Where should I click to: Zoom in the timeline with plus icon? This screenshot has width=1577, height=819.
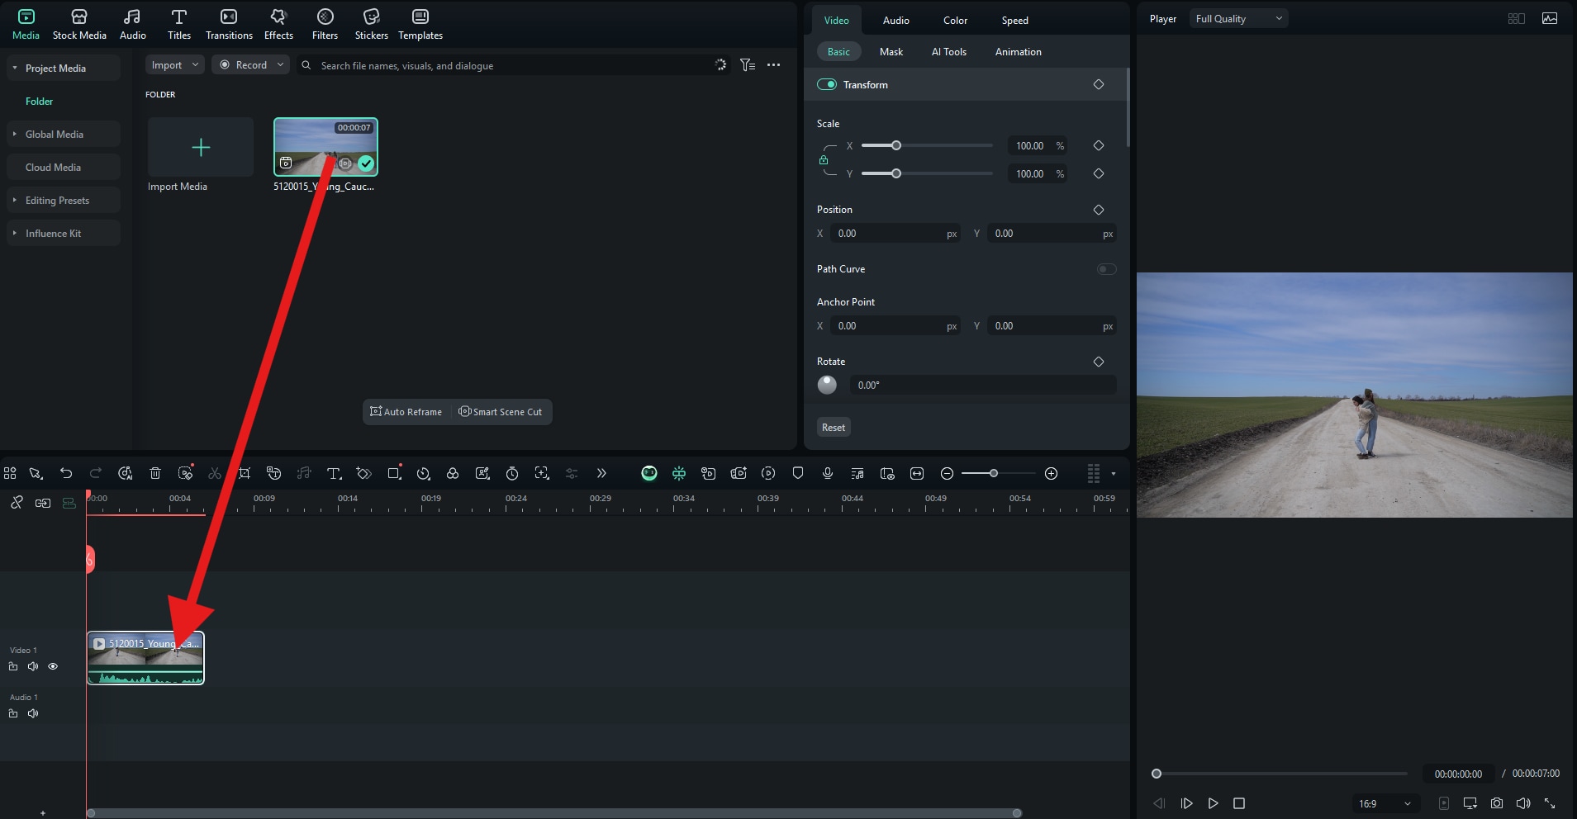pos(1052,473)
